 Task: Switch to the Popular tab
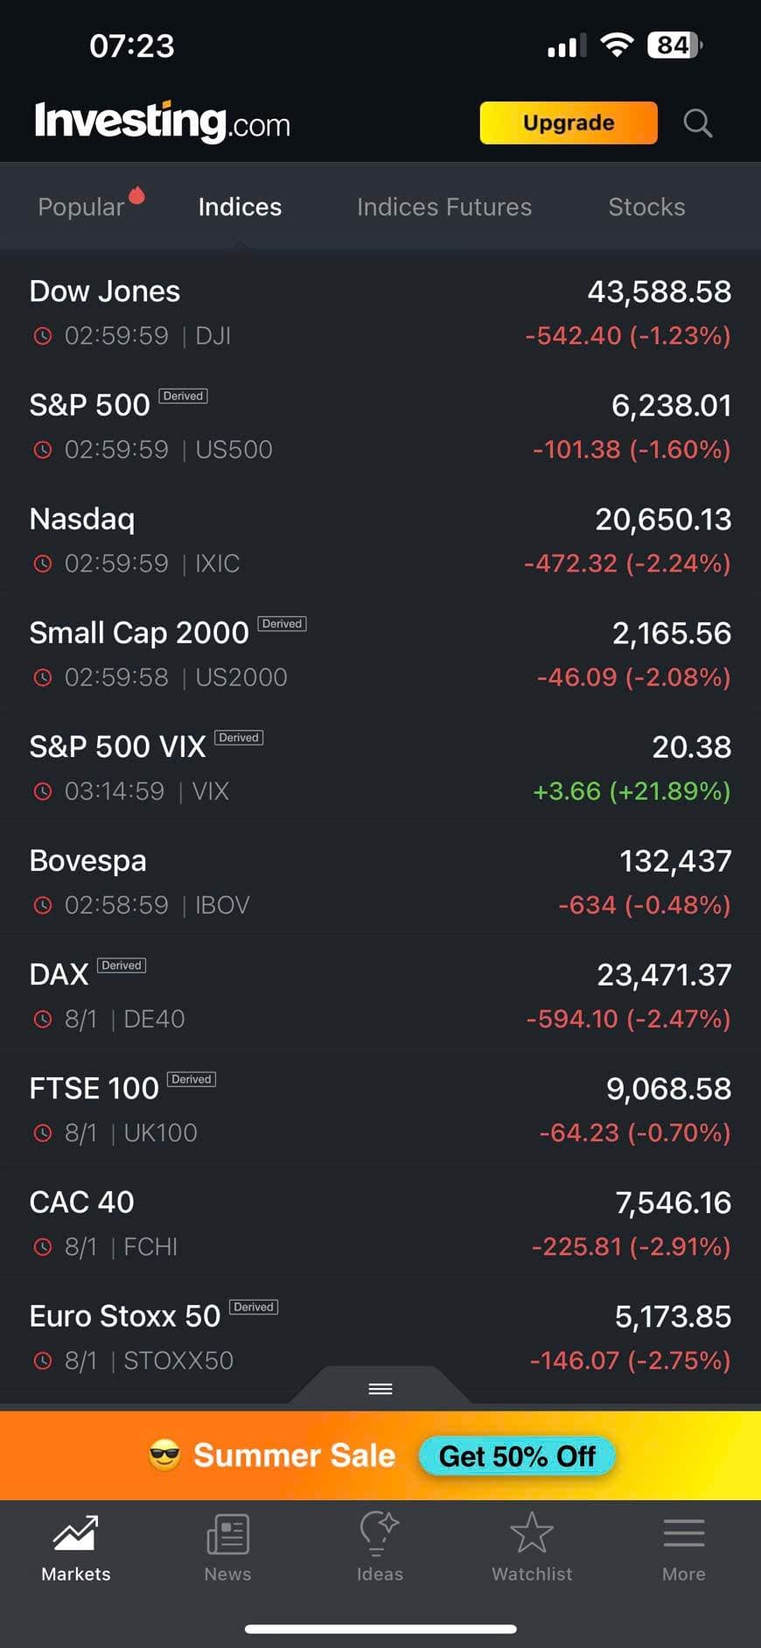[81, 207]
